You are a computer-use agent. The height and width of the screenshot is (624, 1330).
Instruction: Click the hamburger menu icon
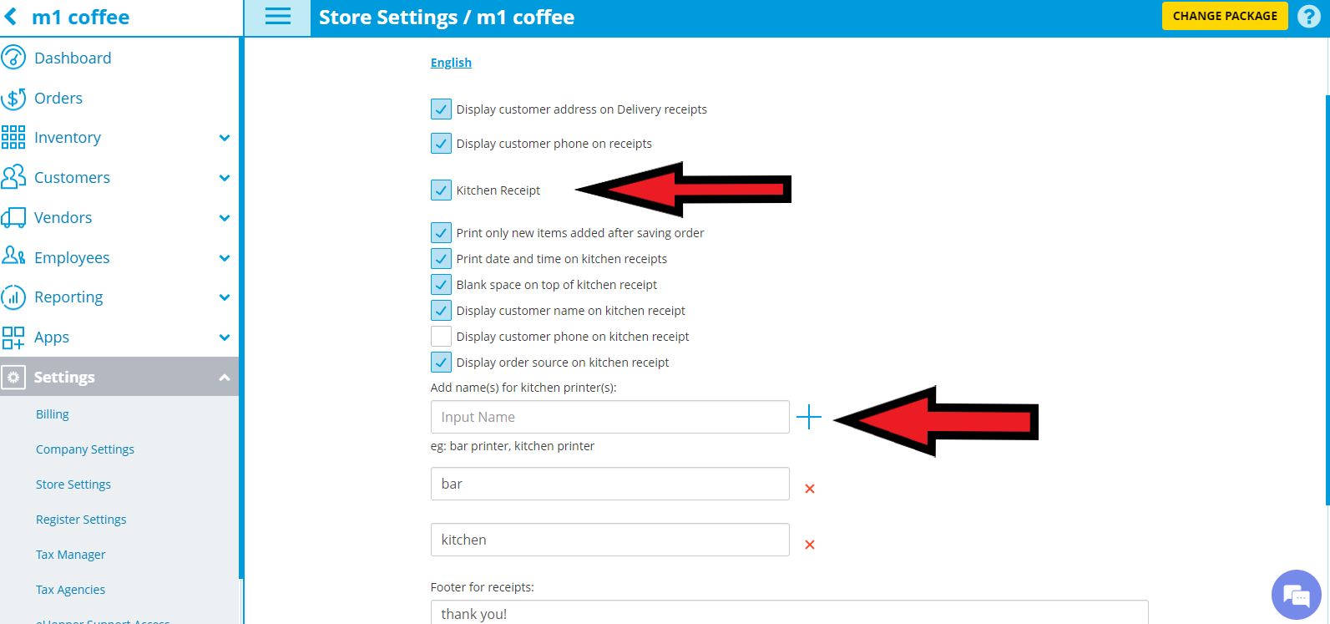point(277,17)
